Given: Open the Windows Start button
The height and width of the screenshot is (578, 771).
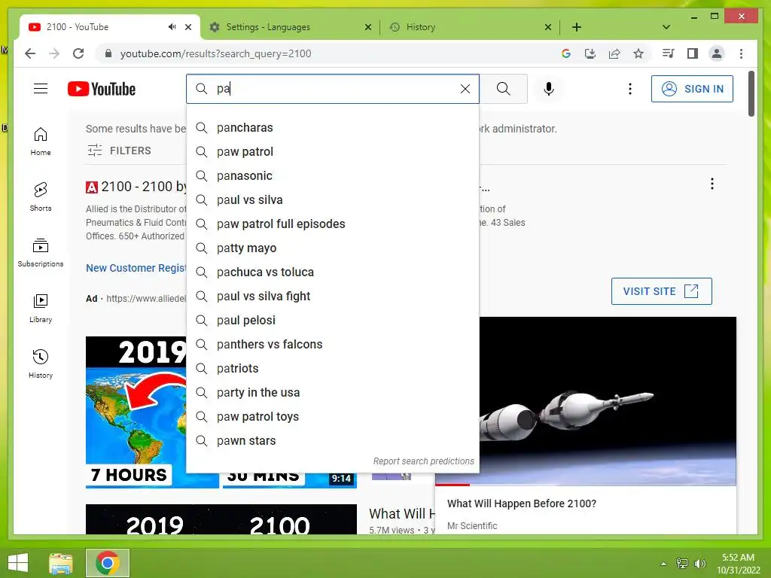Looking at the screenshot, I should tap(18, 563).
